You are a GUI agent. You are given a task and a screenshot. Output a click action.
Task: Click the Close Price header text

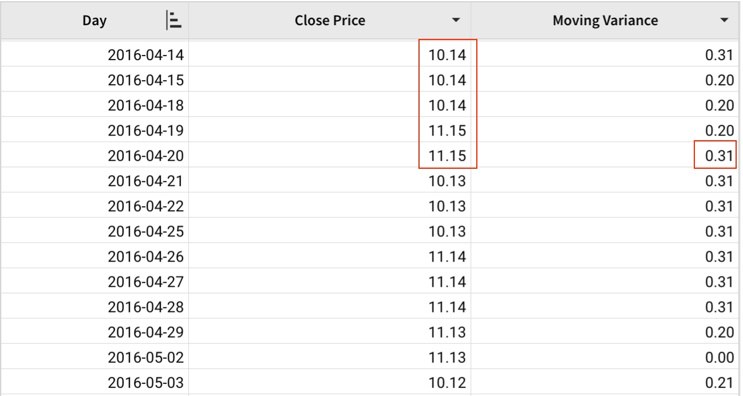[x=330, y=21]
